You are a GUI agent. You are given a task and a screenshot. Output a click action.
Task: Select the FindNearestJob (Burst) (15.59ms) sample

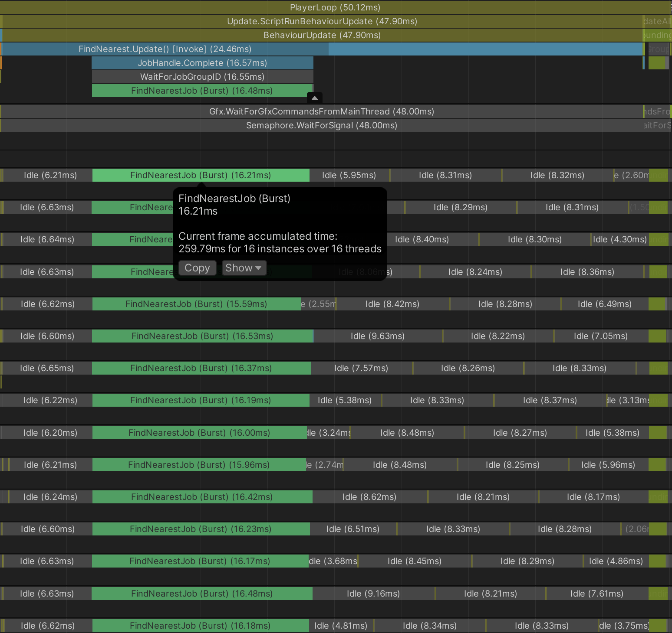pyautogui.click(x=196, y=304)
